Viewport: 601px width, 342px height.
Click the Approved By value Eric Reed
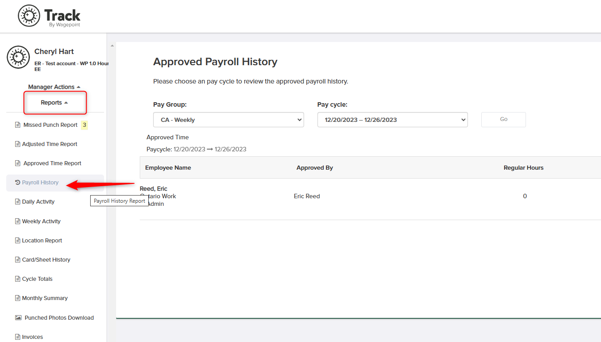pyautogui.click(x=307, y=196)
